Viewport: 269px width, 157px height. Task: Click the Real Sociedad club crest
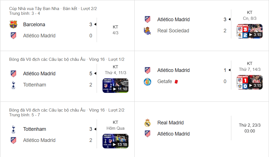point(147,31)
